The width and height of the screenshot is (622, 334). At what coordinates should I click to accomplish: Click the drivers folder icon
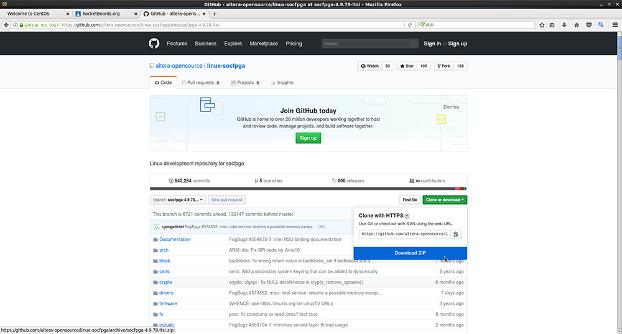155,293
